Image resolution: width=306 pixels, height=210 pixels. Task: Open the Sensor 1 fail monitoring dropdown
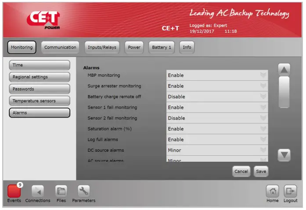tap(217, 107)
